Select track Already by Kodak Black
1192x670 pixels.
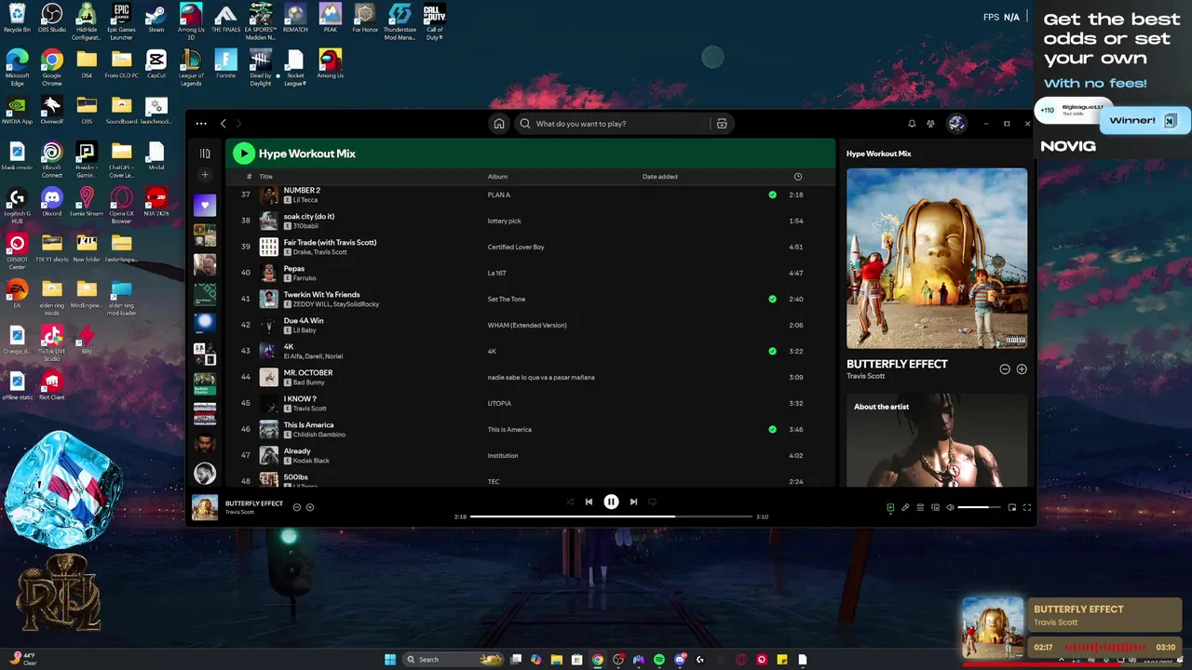530,455
